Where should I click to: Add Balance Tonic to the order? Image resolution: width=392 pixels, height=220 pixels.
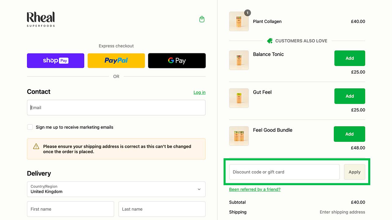(349, 58)
